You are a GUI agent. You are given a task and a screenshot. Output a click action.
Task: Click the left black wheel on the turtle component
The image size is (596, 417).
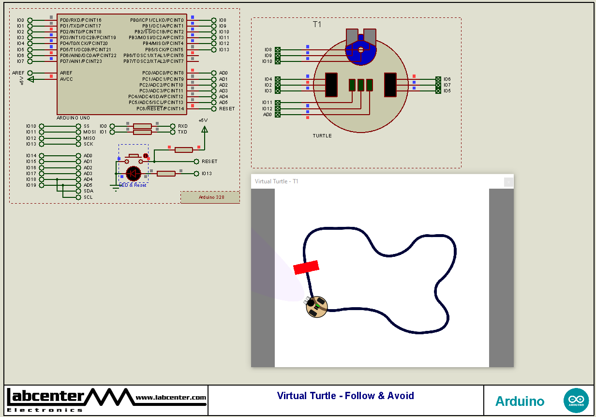(331, 85)
